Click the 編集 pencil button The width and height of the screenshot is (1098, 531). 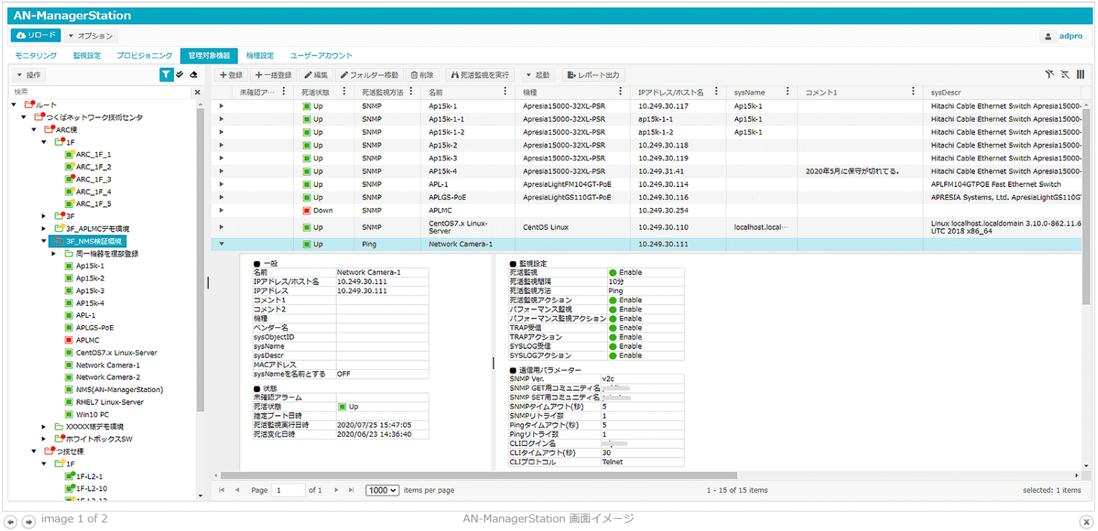click(x=315, y=75)
